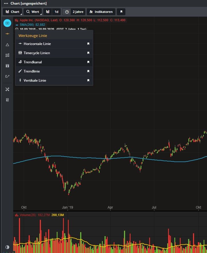Open the triangle shapes tool in sidebar
207x253 pixels.
7,44
